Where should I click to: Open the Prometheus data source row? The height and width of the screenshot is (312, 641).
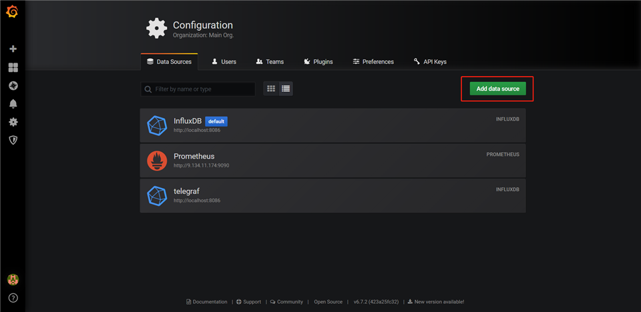(x=333, y=161)
